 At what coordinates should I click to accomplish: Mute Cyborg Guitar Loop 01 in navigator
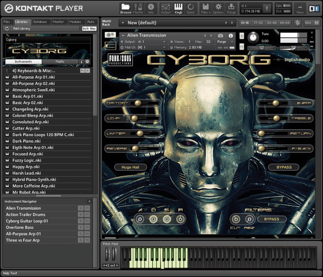pos(87,221)
